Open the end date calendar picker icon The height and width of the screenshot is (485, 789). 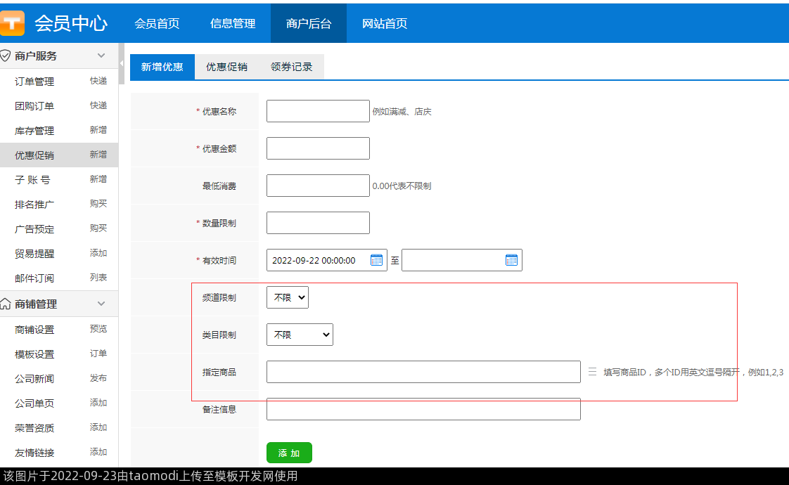pos(511,260)
